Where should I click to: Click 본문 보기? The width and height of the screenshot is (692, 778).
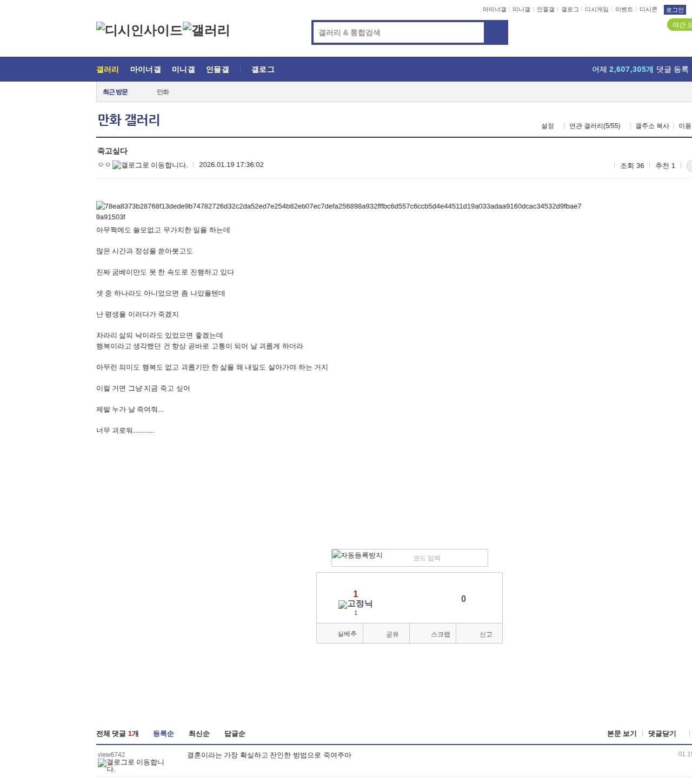pyautogui.click(x=622, y=734)
